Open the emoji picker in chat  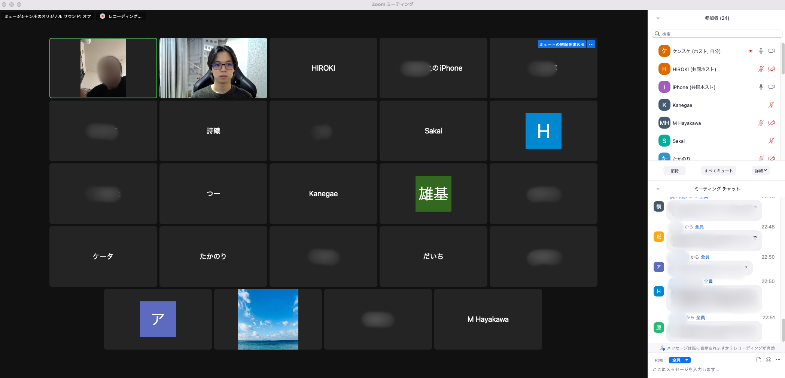pos(768,360)
